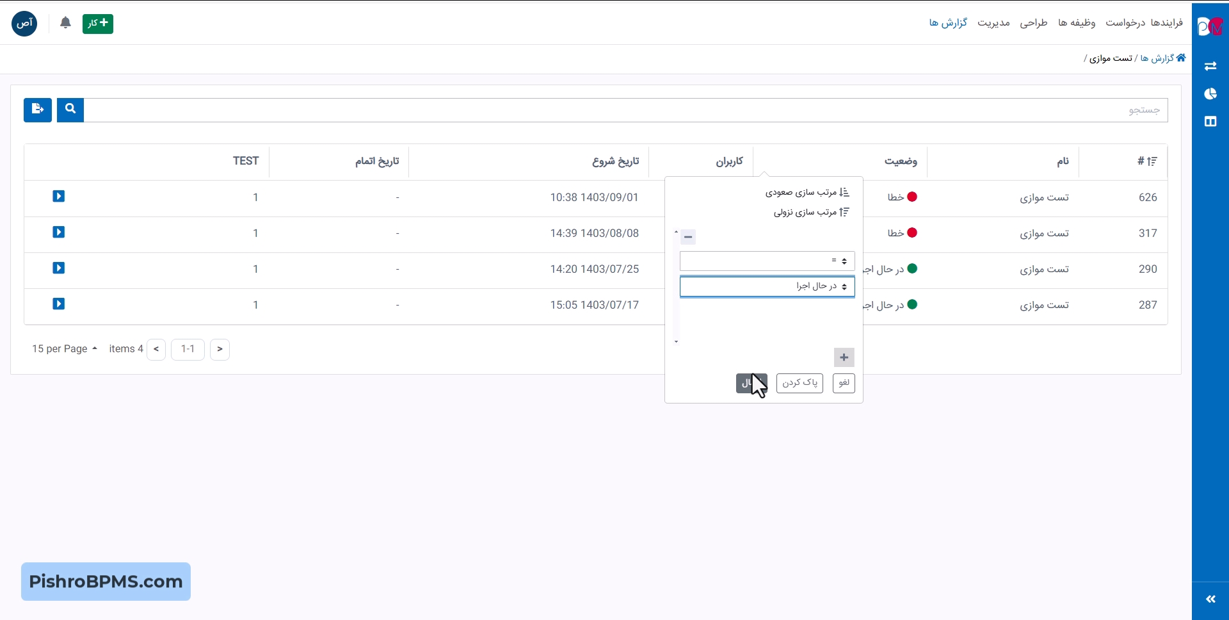Click the "پاک کردن" clear button
1229x620 pixels.
tap(799, 383)
